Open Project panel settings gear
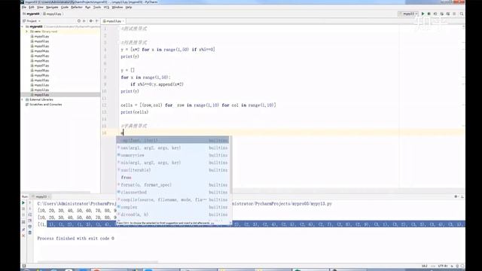 coord(90,21)
